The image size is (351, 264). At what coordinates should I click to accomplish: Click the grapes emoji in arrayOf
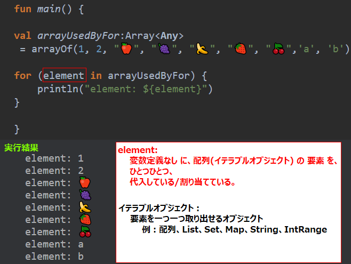(x=164, y=49)
